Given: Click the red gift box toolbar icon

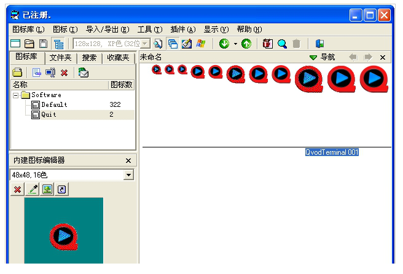Looking at the screenshot, I should (x=268, y=44).
